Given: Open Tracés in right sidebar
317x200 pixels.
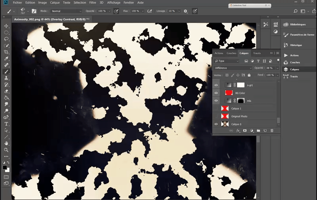Looking at the screenshot, I should pyautogui.click(x=294, y=76).
